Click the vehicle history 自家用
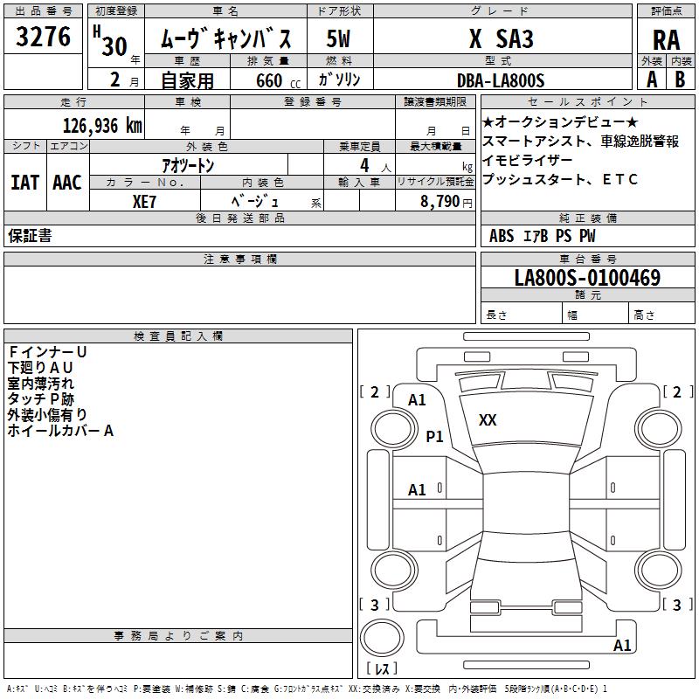 click(x=187, y=80)
